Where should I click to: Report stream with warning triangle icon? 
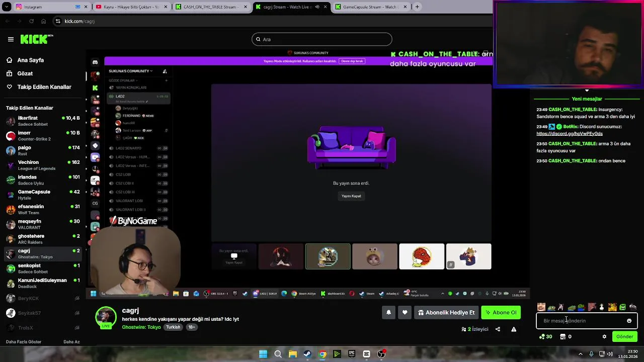click(514, 329)
